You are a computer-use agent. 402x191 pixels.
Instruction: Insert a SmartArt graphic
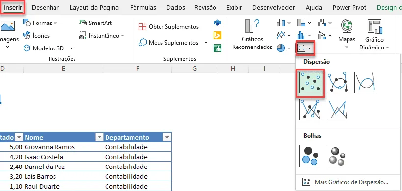[x=95, y=23]
